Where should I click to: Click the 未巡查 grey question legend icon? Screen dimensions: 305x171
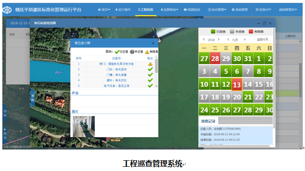(132, 52)
